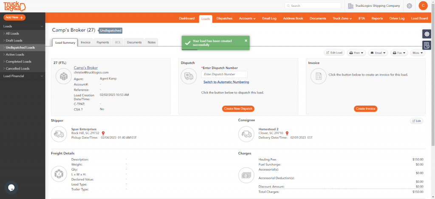The width and height of the screenshot is (435, 199).
Task: Open the Print dropdown
Action: (x=356, y=53)
